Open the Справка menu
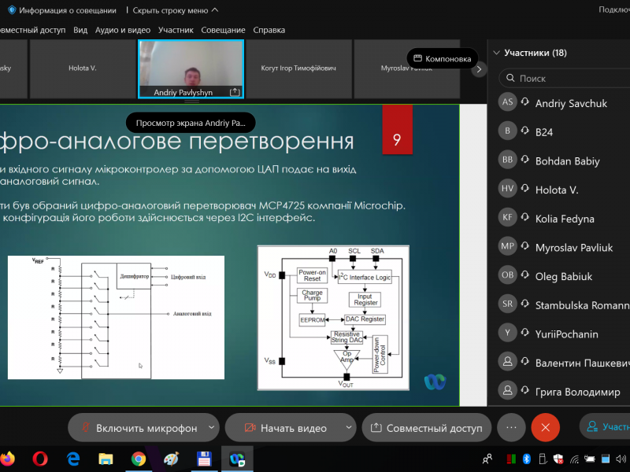 point(269,30)
